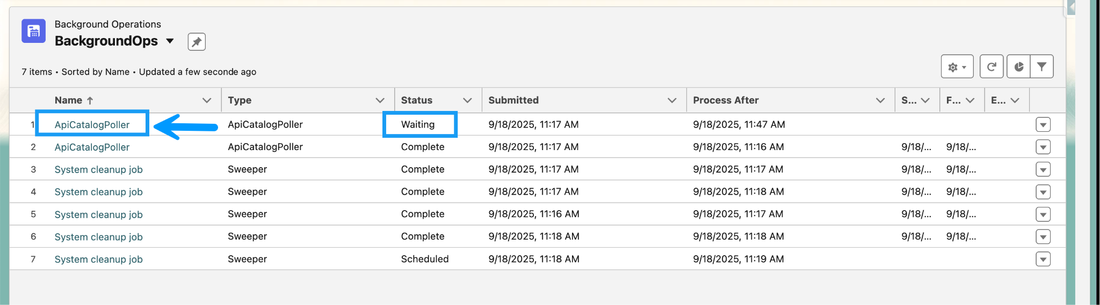Pin the BackgroundOps list view
The height and width of the screenshot is (305, 1100).
pos(197,42)
